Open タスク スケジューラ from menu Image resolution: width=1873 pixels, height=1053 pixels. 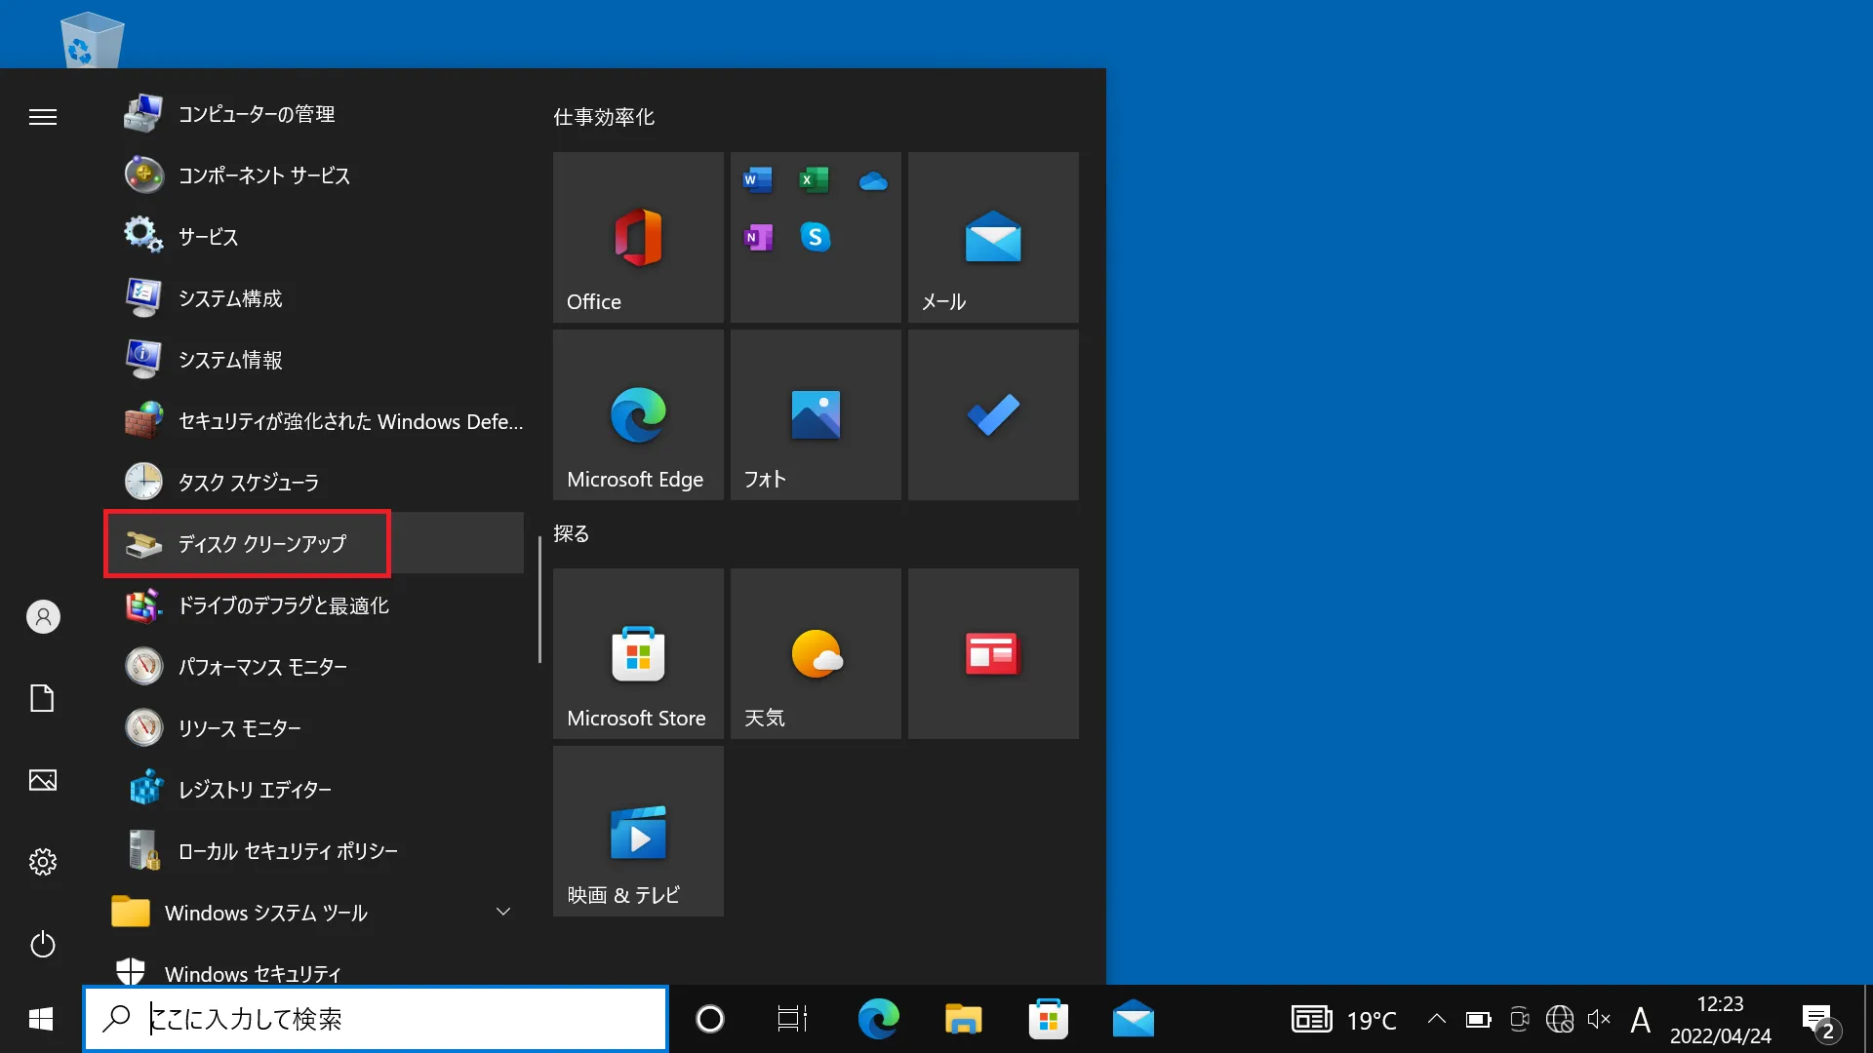pyautogui.click(x=250, y=481)
